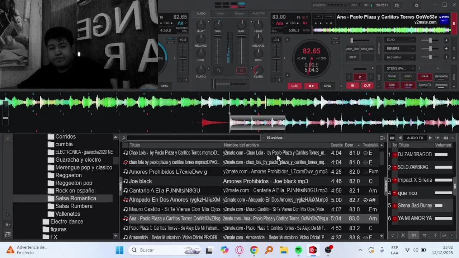Viewport: 459px width, 258px height.
Task: Toggle master tempo MT on deck B
Action: 305,23
